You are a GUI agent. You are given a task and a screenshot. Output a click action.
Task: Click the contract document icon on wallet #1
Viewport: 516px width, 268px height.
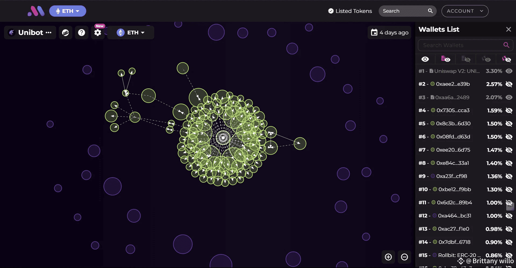(x=431, y=71)
